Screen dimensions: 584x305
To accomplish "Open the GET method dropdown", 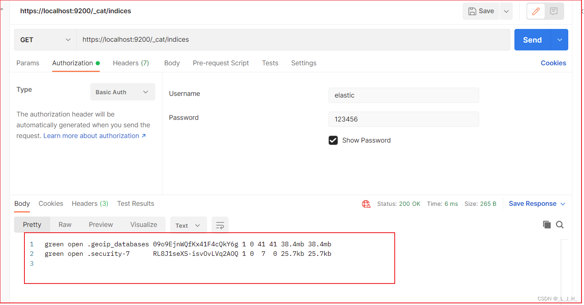I will pos(45,40).
